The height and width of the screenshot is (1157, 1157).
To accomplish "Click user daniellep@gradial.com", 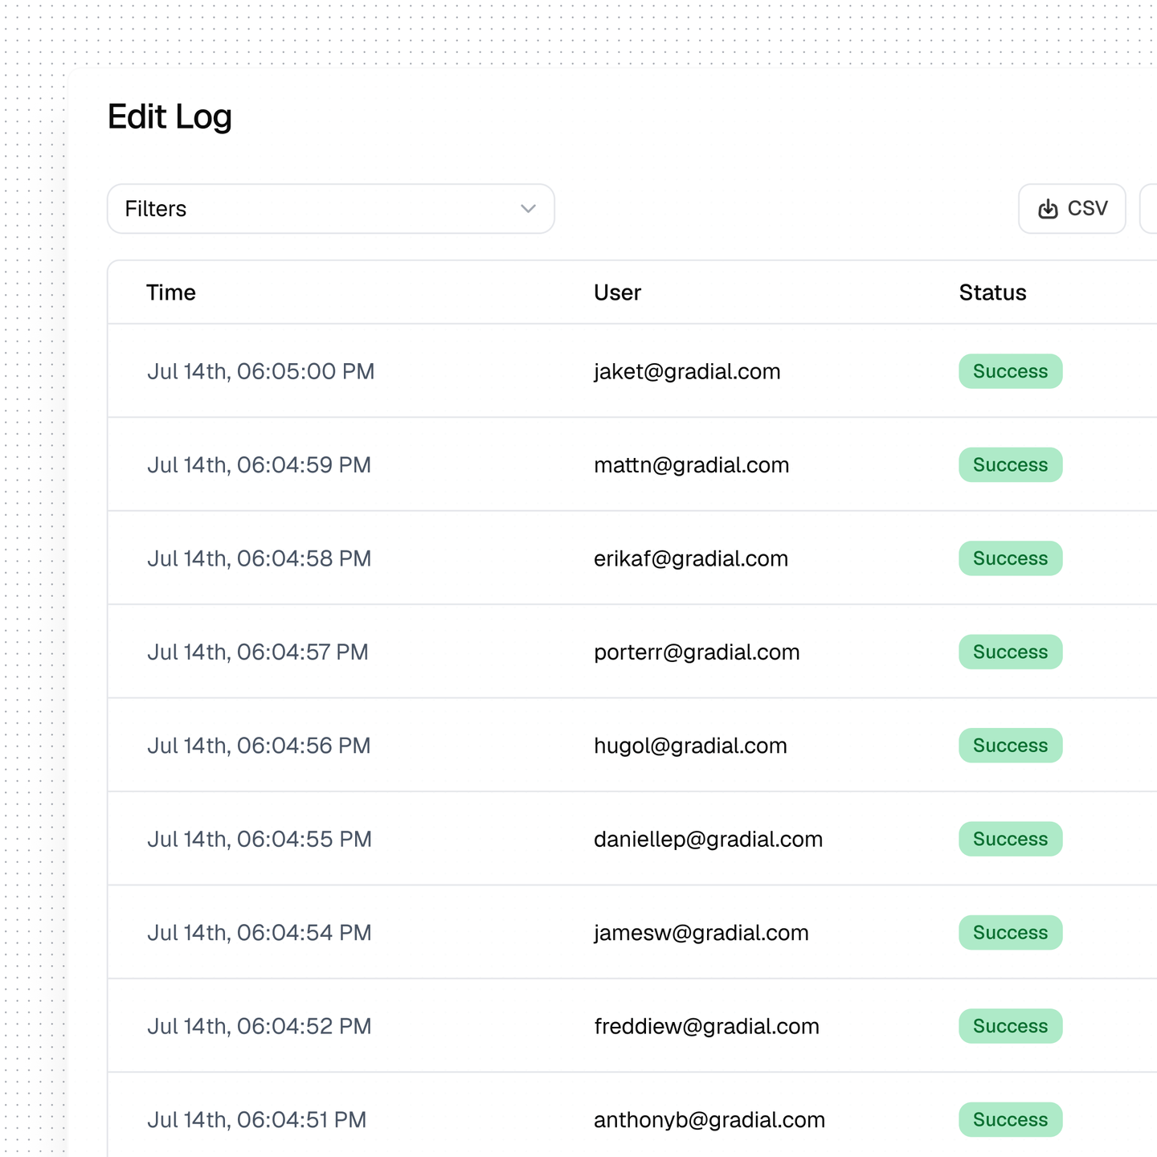I will (x=708, y=839).
